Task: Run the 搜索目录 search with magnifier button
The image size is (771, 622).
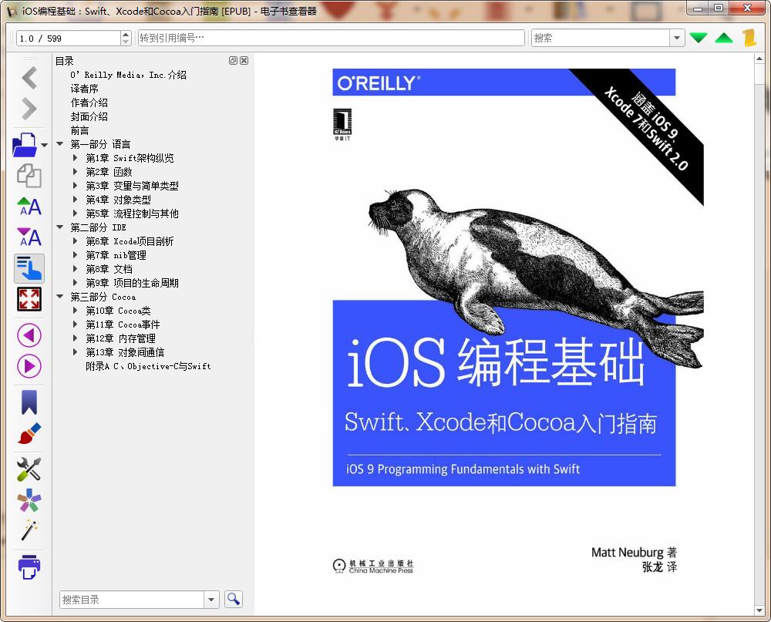Action: point(233,599)
